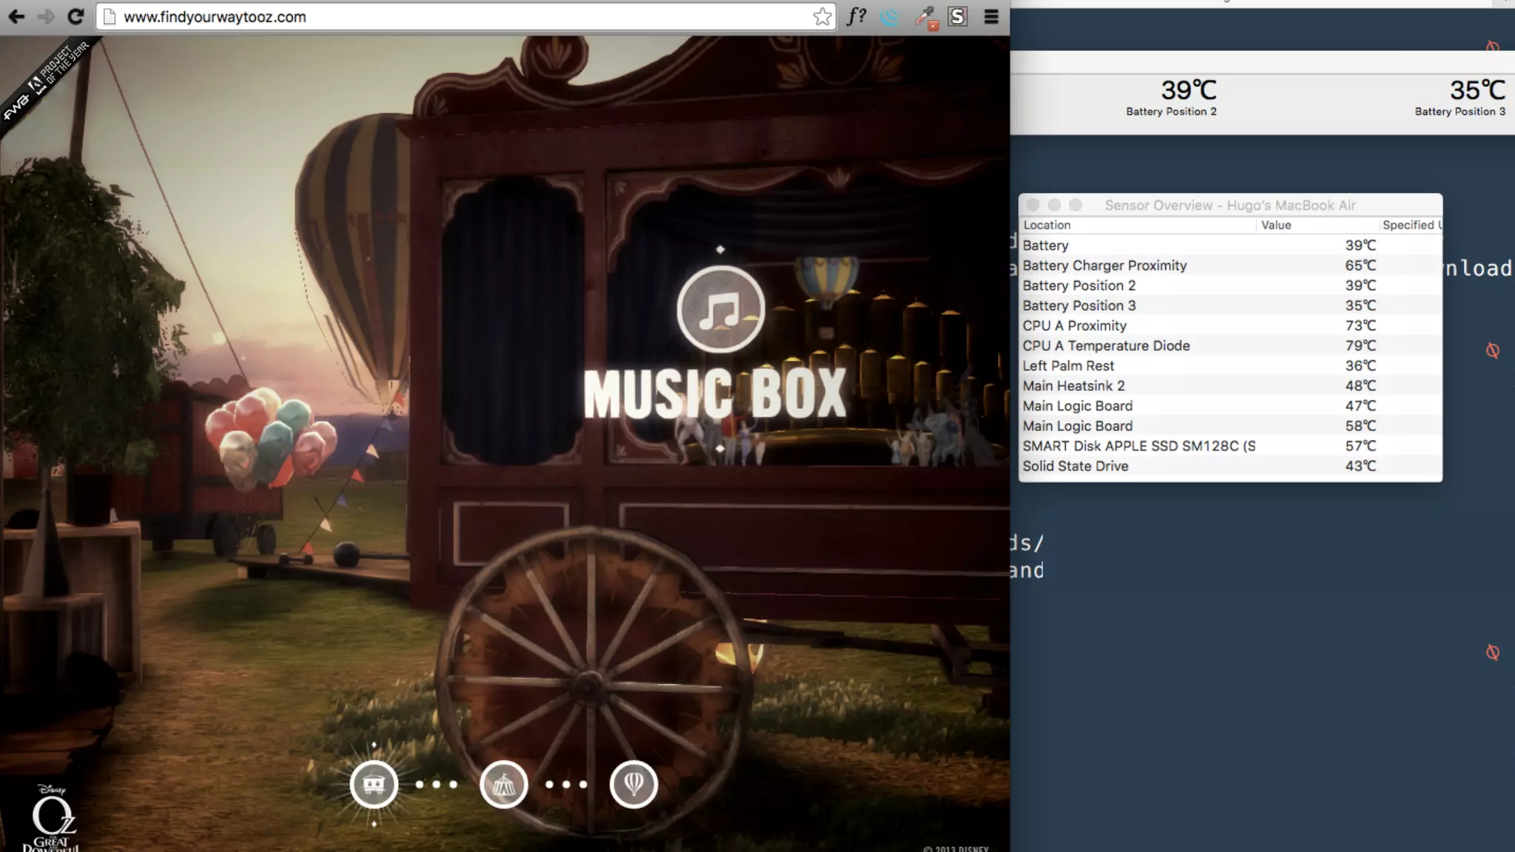Select Main Logic Board 47℃ row

pos(1230,405)
